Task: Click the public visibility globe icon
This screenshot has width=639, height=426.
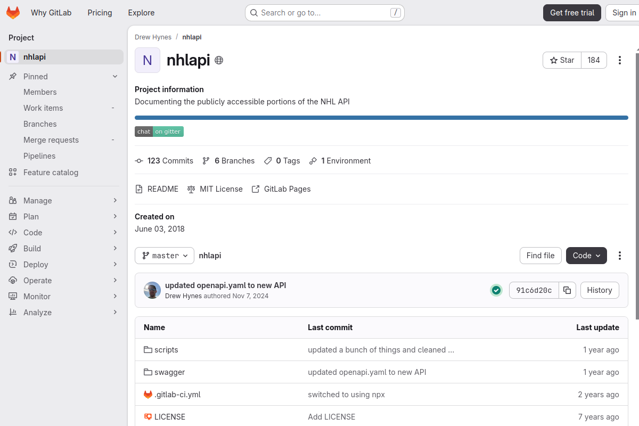Action: pos(219,60)
